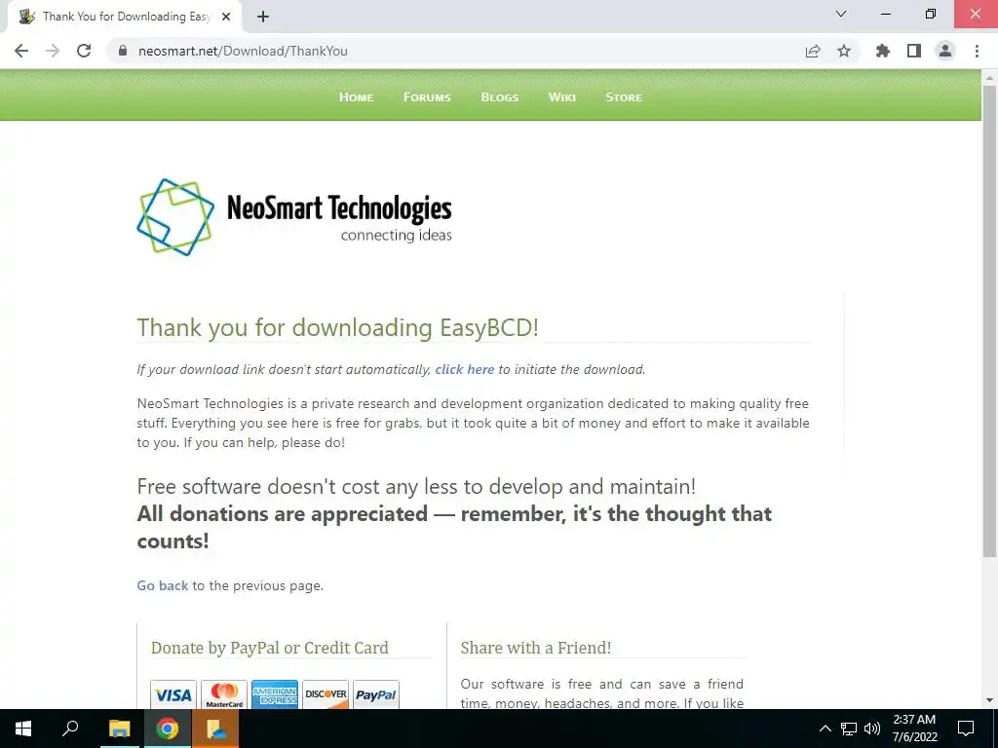
Task: Open the Forums navigation item
Action: click(x=427, y=97)
